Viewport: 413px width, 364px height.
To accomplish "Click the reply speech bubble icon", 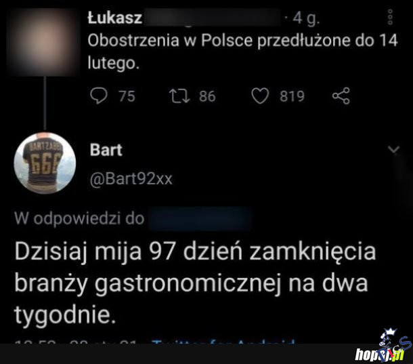I will [x=99, y=96].
